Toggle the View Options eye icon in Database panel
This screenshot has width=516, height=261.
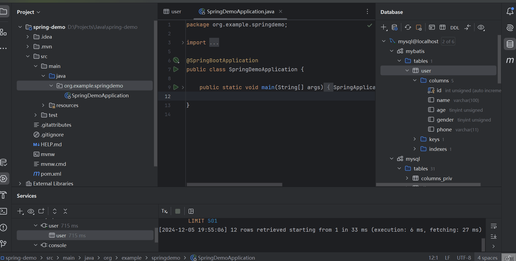pos(481,27)
